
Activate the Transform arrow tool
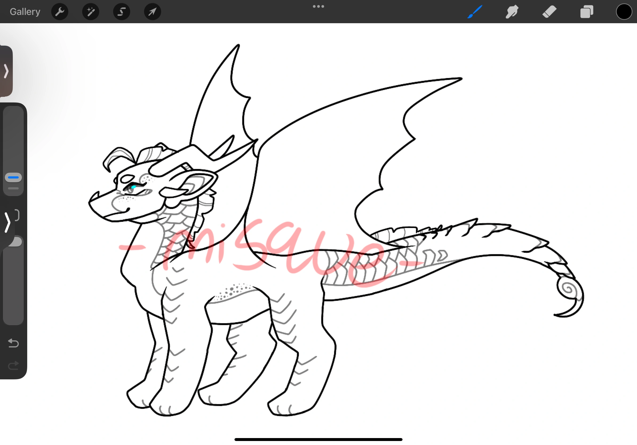click(152, 12)
